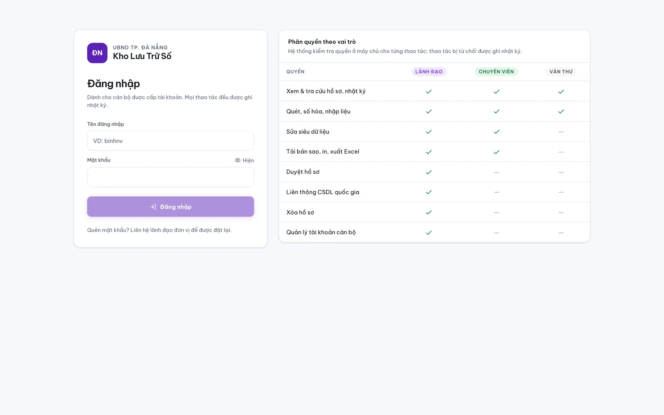The height and width of the screenshot is (415, 664).
Task: Select the 'Duyệt hồ sơ' permission label
Action: click(x=303, y=172)
